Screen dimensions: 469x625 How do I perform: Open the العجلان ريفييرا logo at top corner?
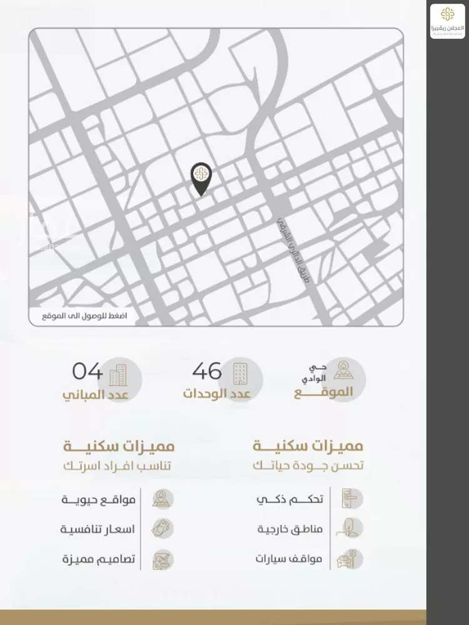pyautogui.click(x=447, y=21)
